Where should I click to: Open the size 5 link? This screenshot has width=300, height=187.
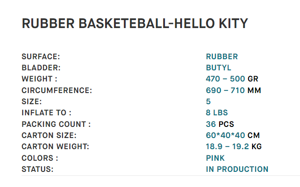coord(208,102)
